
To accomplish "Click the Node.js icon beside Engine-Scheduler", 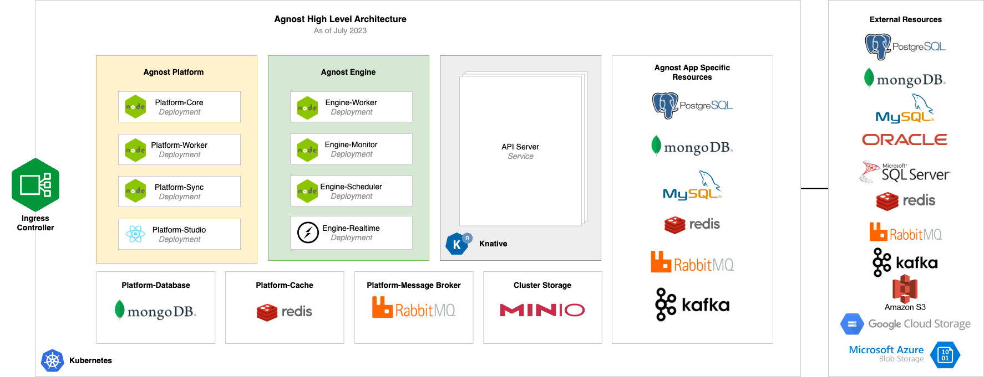I will pyautogui.click(x=307, y=191).
